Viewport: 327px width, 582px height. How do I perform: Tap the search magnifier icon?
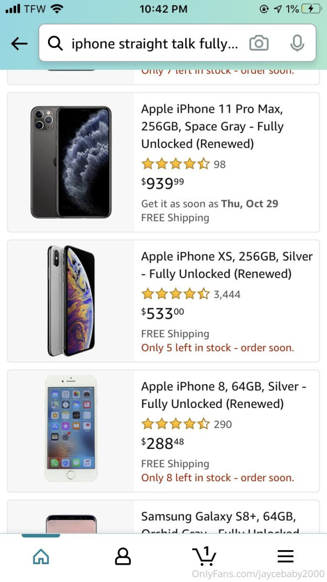pos(55,44)
